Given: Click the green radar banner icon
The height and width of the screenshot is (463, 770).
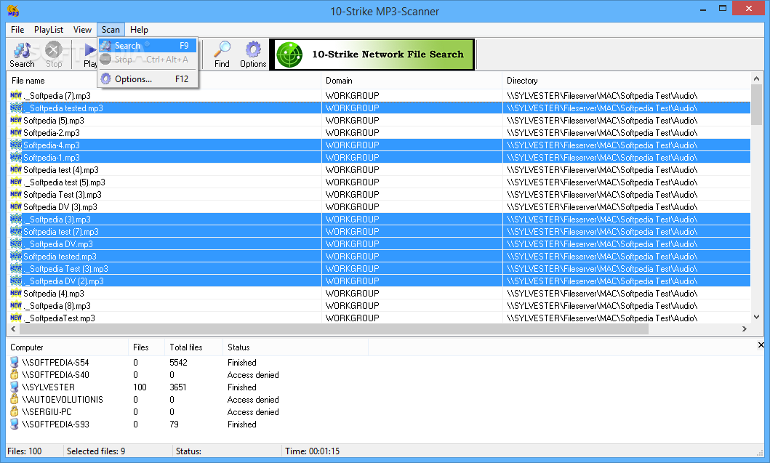Looking at the screenshot, I should [x=289, y=55].
